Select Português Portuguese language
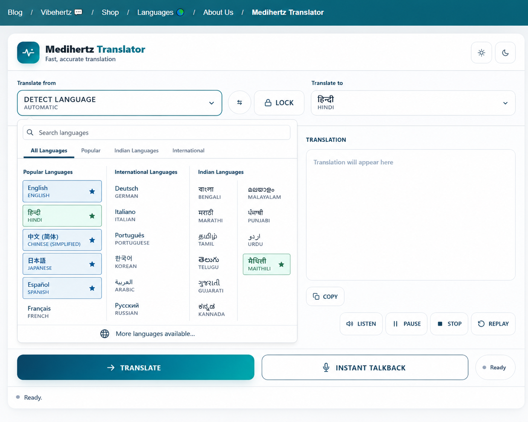The height and width of the screenshot is (422, 528). (132, 238)
